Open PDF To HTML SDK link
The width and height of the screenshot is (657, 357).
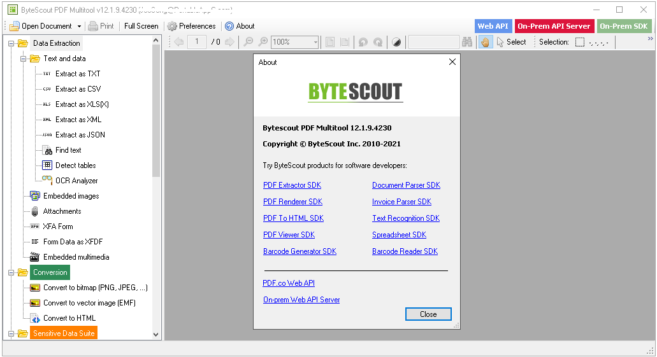293,218
